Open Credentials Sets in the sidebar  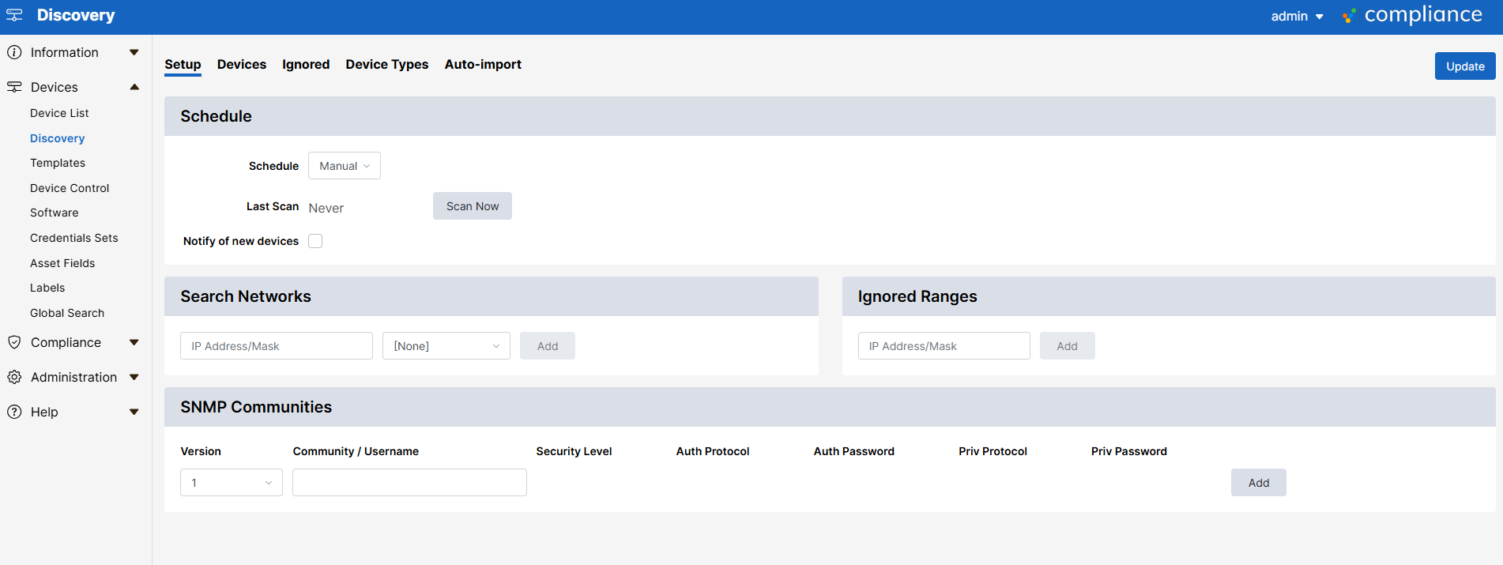pos(74,238)
